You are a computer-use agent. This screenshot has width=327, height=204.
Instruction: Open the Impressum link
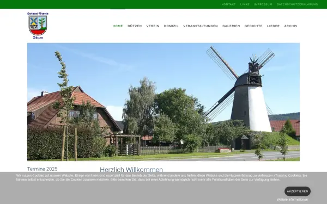[263, 4]
